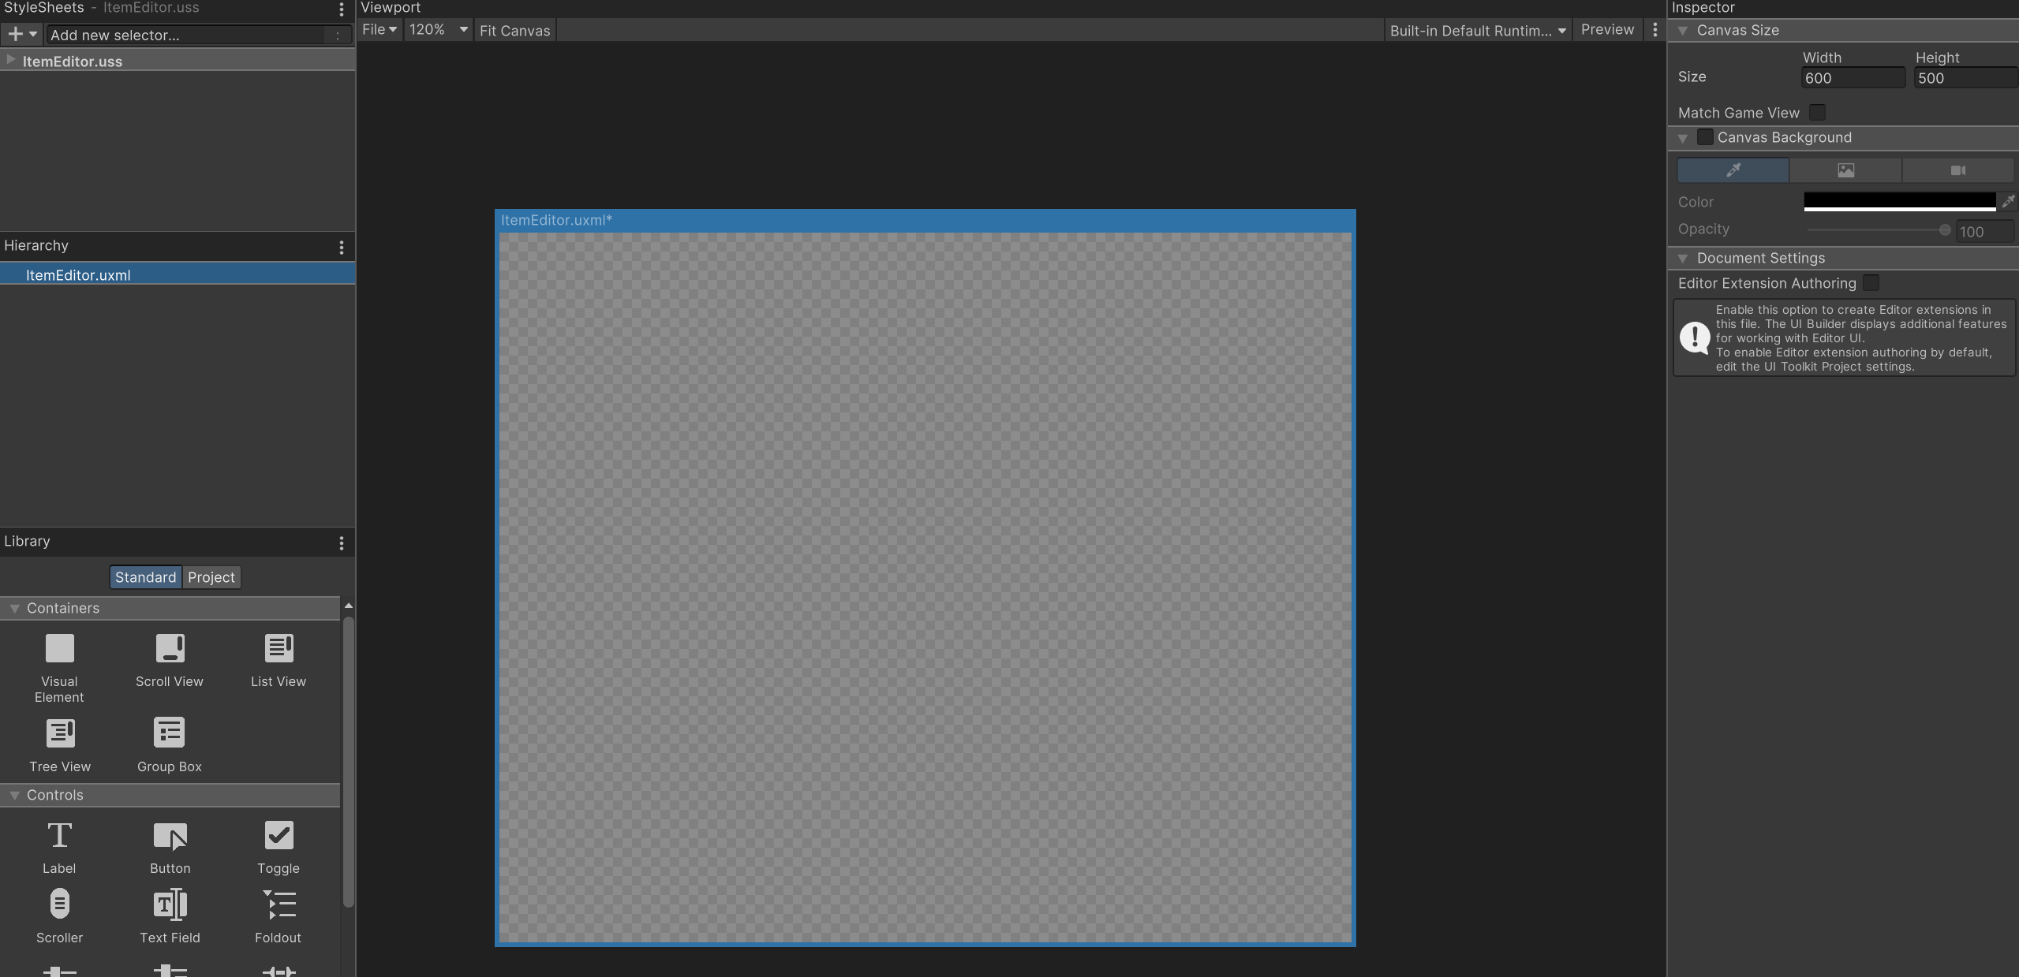
Task: Collapse the Controls section
Action: point(14,795)
